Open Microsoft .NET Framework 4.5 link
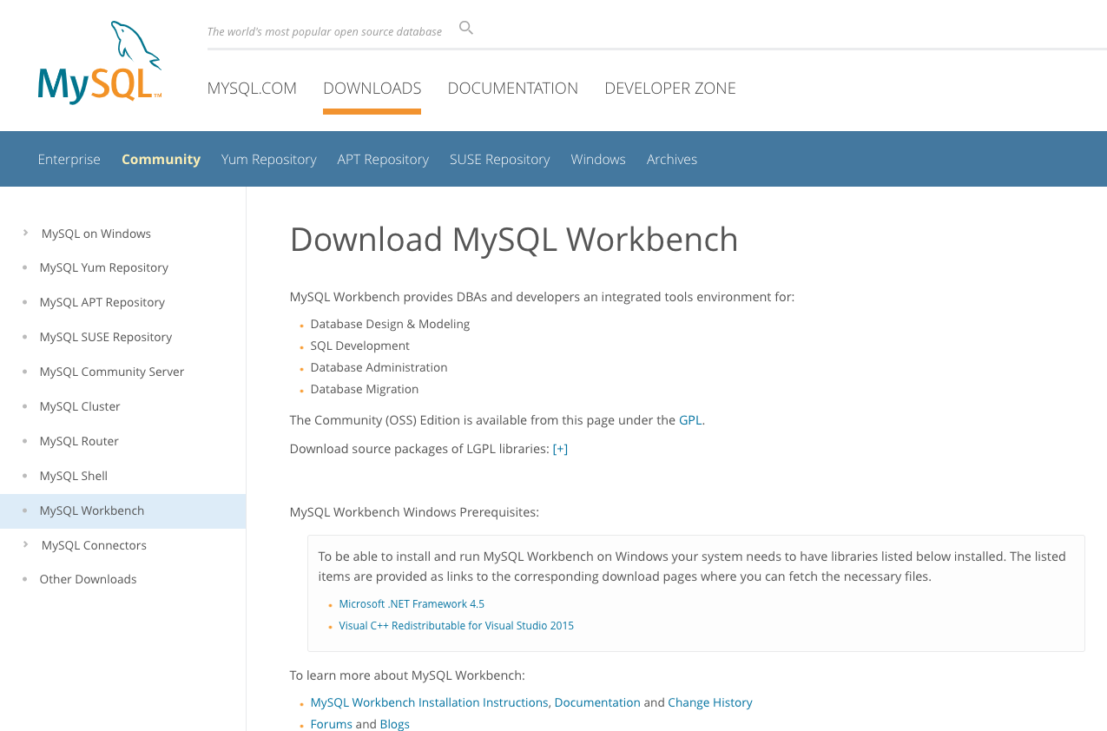 412,604
